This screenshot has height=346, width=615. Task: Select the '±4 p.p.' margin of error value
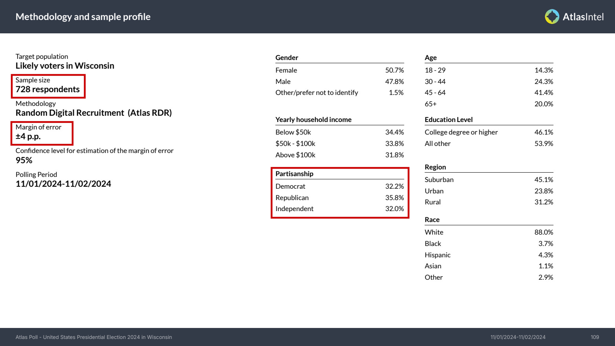28,137
